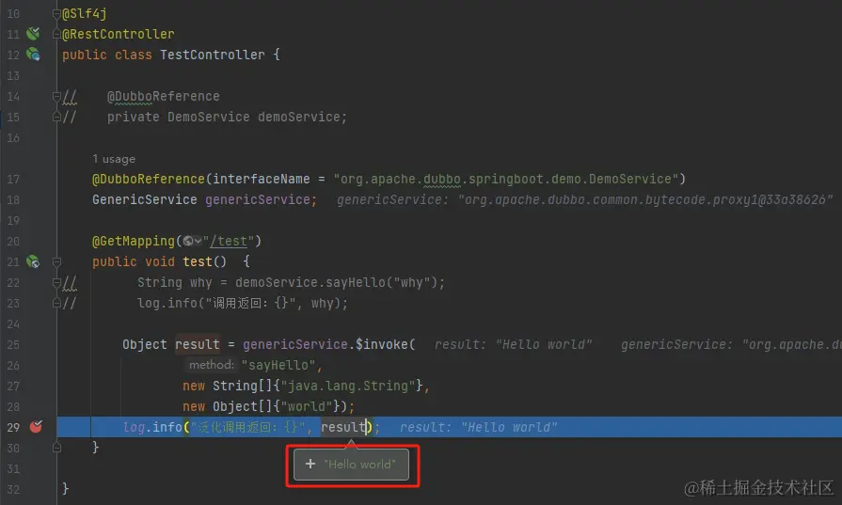Click the method: parameter hint on line 26
This screenshot has width=842, height=505.
tap(212, 365)
